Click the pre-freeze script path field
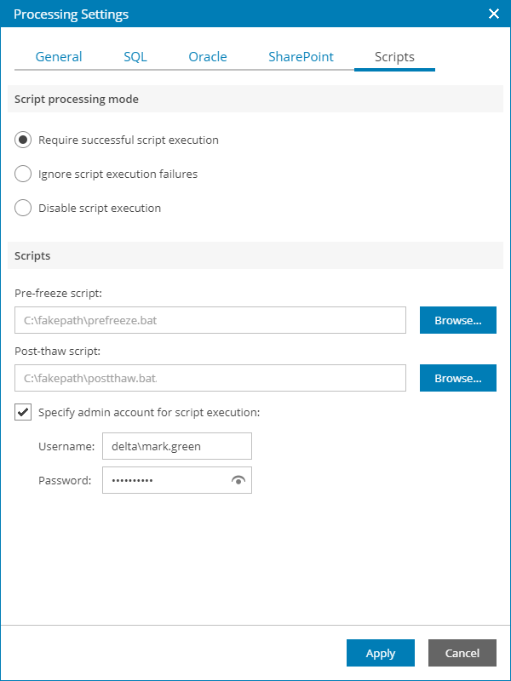Viewport: 511px width, 681px height. pyautogui.click(x=210, y=320)
